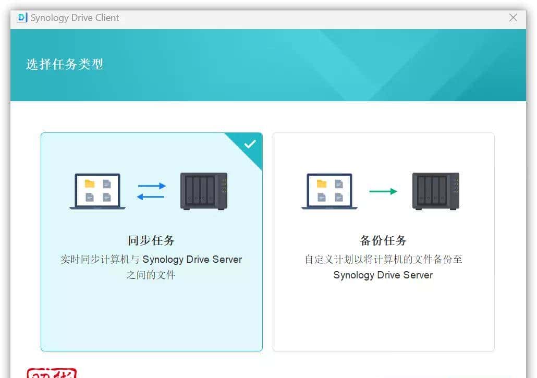Screen dimensions: 537x378
Task: Click the NAS server icon in the 同步任务 card
Action: (204, 191)
